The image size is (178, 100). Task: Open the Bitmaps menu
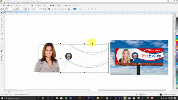point(29,3)
